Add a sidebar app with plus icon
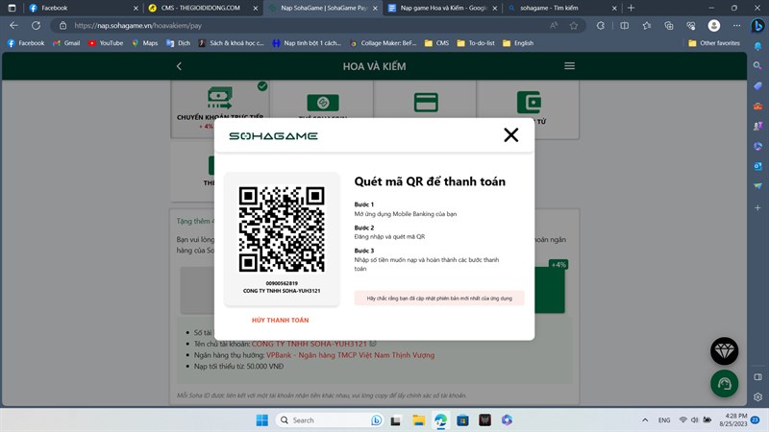The width and height of the screenshot is (769, 432). pyautogui.click(x=757, y=207)
